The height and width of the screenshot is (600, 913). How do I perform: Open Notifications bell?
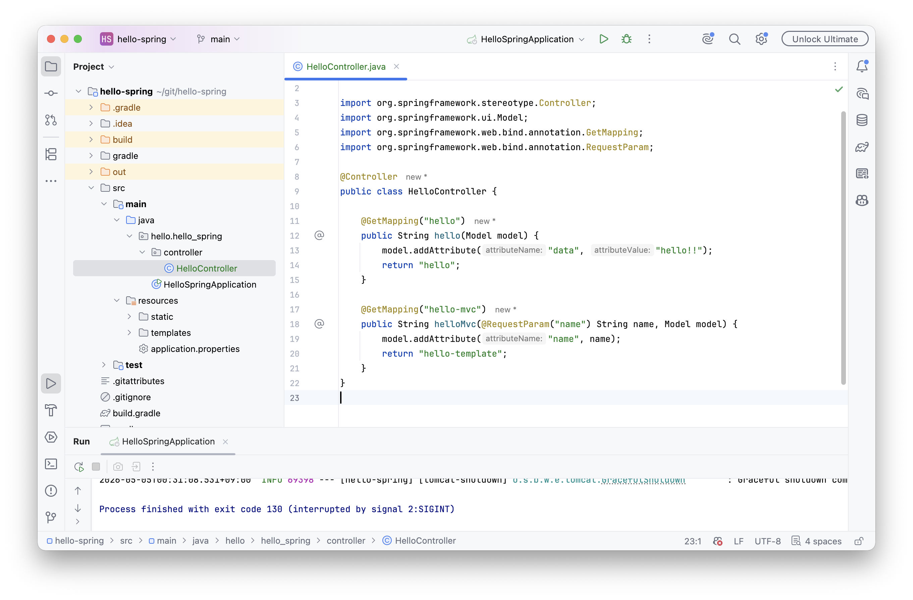[862, 67]
